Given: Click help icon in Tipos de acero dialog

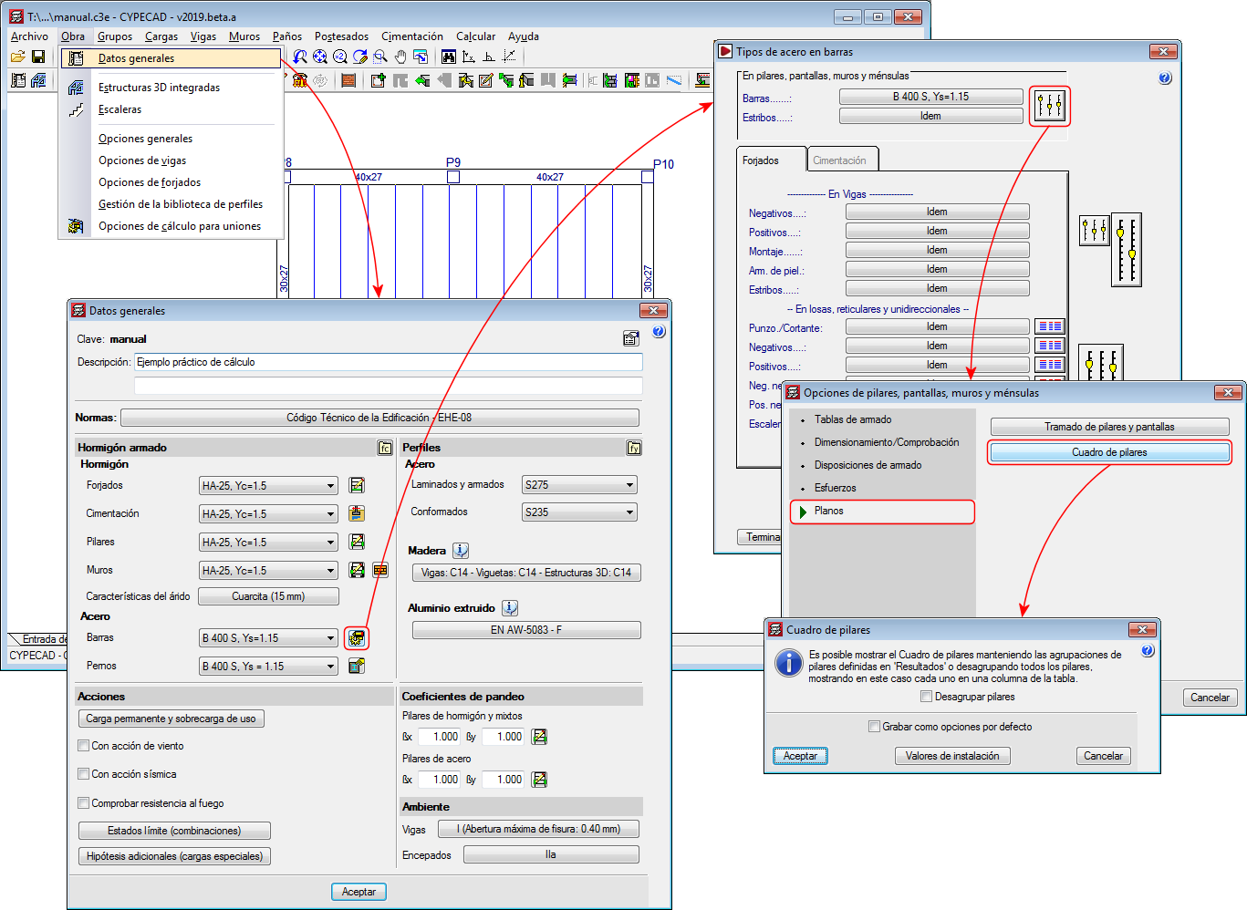Looking at the screenshot, I should coord(1165,78).
